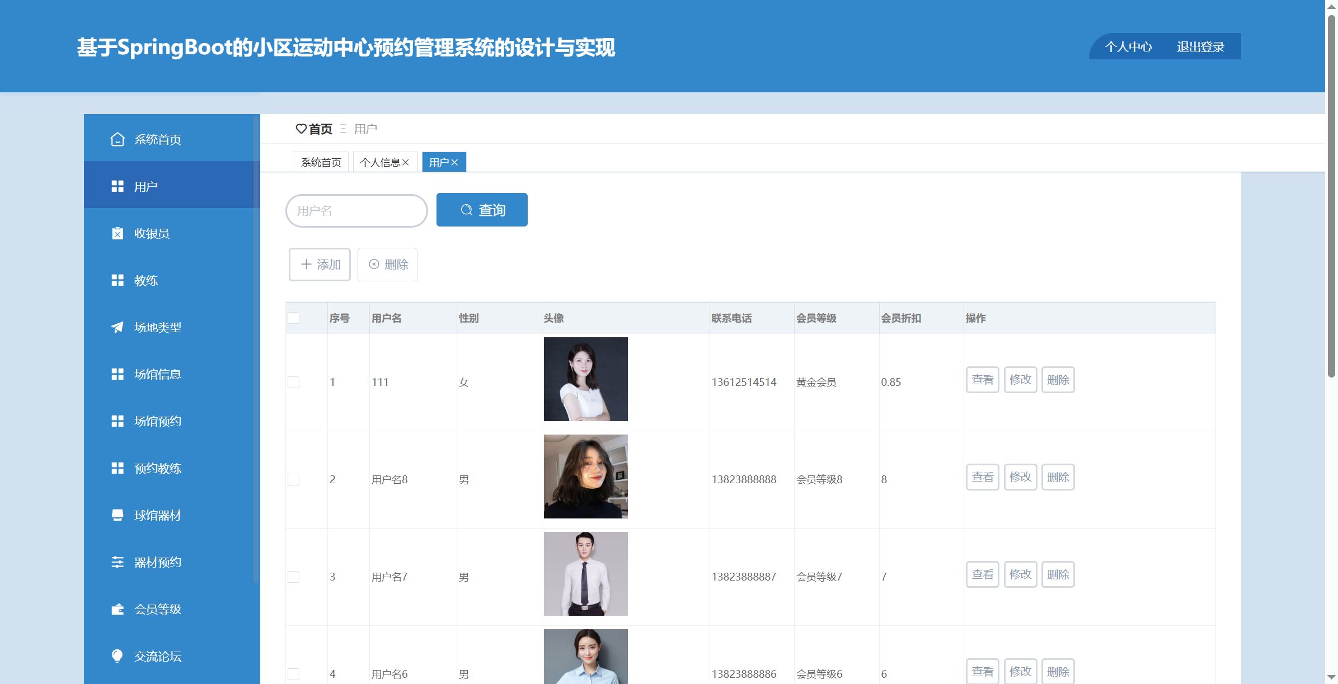The width and height of the screenshot is (1338, 684).
Task: Close the 个人信息 tab with its X
Action: (406, 162)
